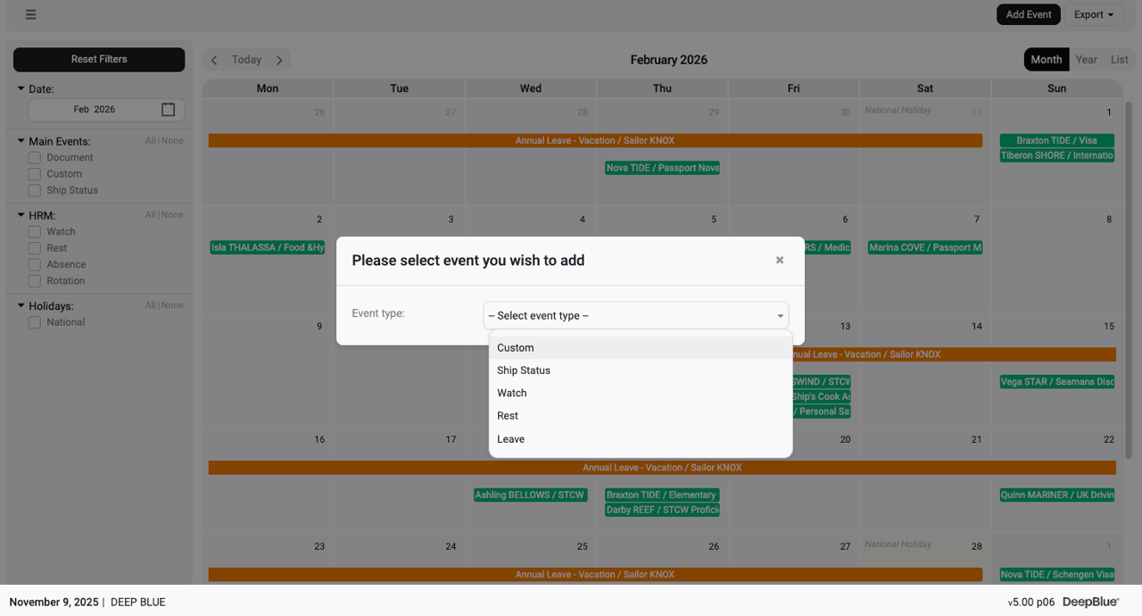Toggle the Document checkbox
The height and width of the screenshot is (616, 1142).
coord(35,157)
